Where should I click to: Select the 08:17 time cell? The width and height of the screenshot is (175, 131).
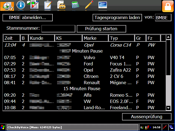pyautogui.click(x=10, y=76)
